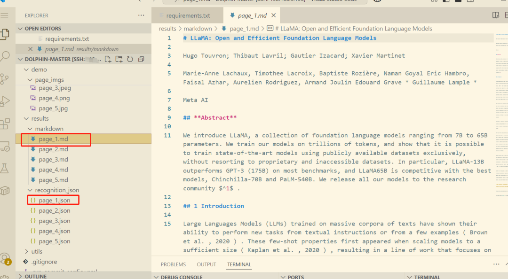Open page_2.json in the file tree
Image resolution: width=508 pixels, height=279 pixels.
(x=55, y=211)
